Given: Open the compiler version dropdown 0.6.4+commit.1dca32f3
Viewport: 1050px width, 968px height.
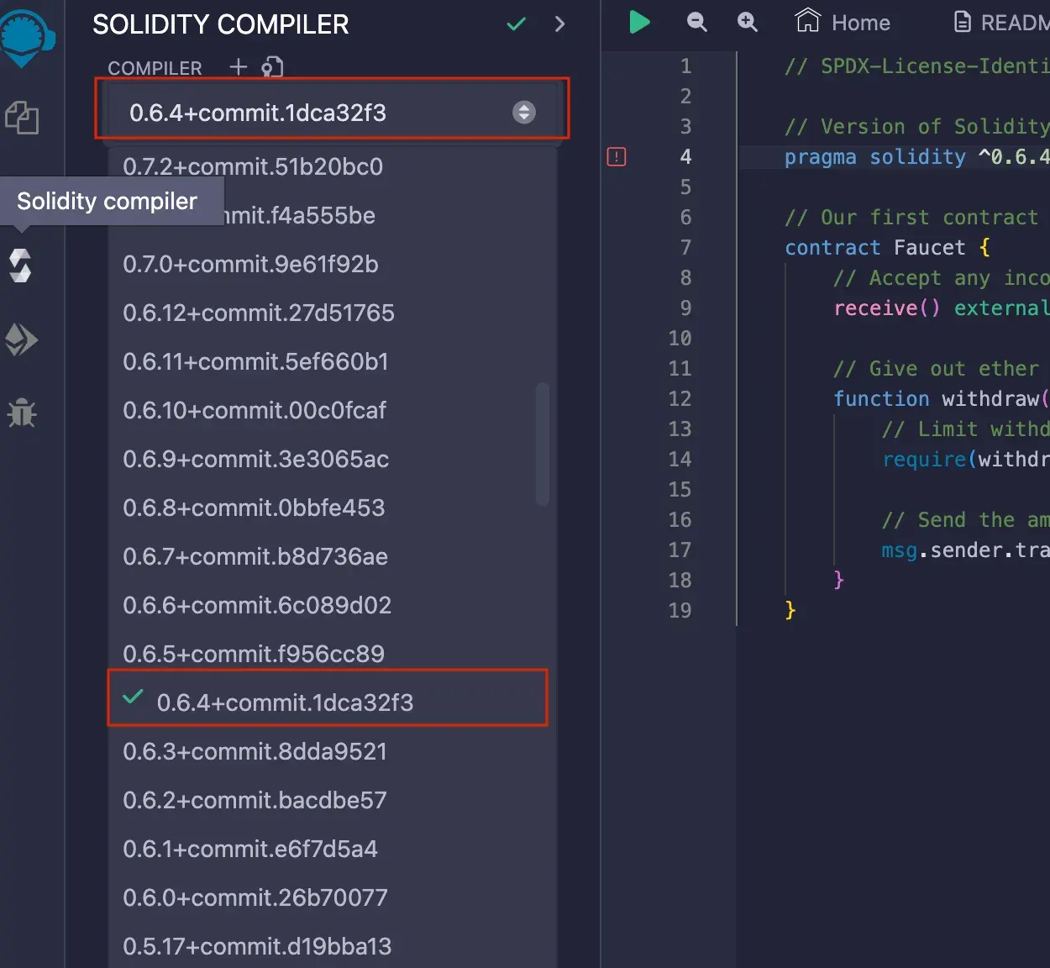Looking at the screenshot, I should [x=332, y=113].
